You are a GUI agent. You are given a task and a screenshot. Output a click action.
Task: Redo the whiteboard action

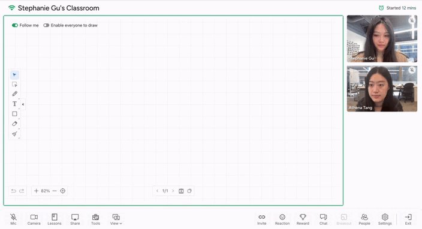[x=22, y=191]
